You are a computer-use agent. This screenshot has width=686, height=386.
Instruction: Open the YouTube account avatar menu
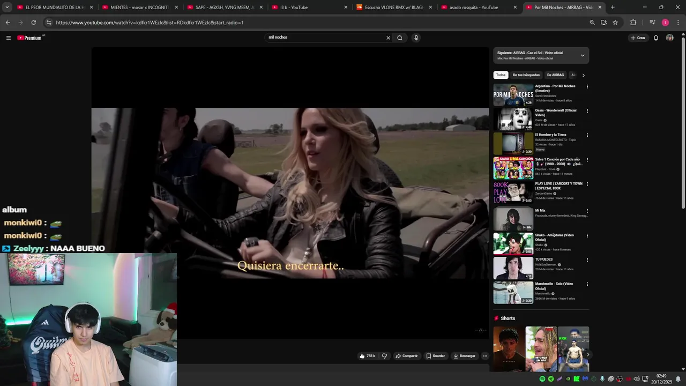point(669,38)
